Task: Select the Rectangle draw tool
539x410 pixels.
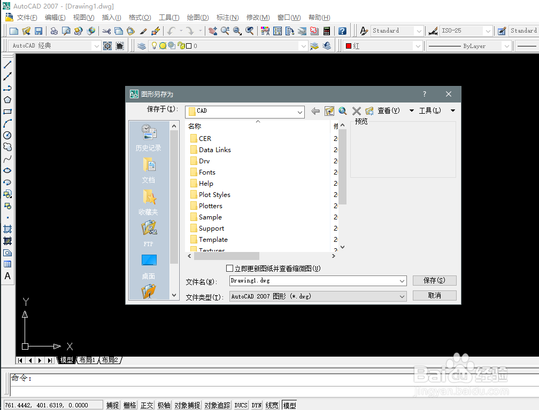Action: 7,112
